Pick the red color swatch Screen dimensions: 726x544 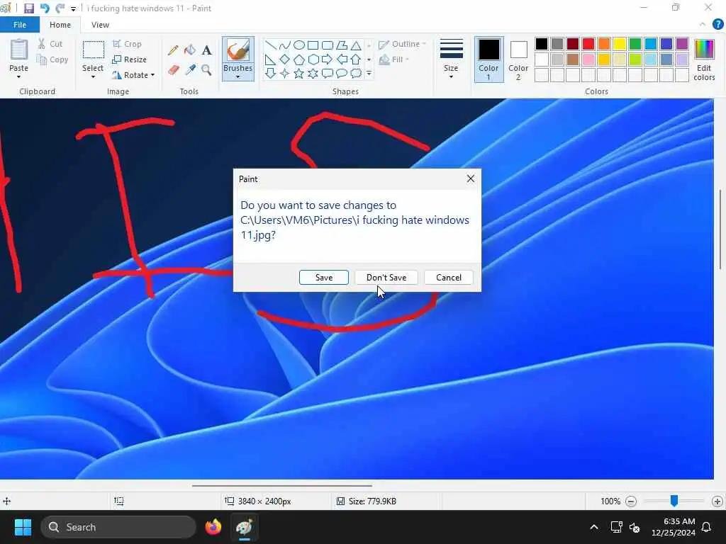tap(588, 44)
